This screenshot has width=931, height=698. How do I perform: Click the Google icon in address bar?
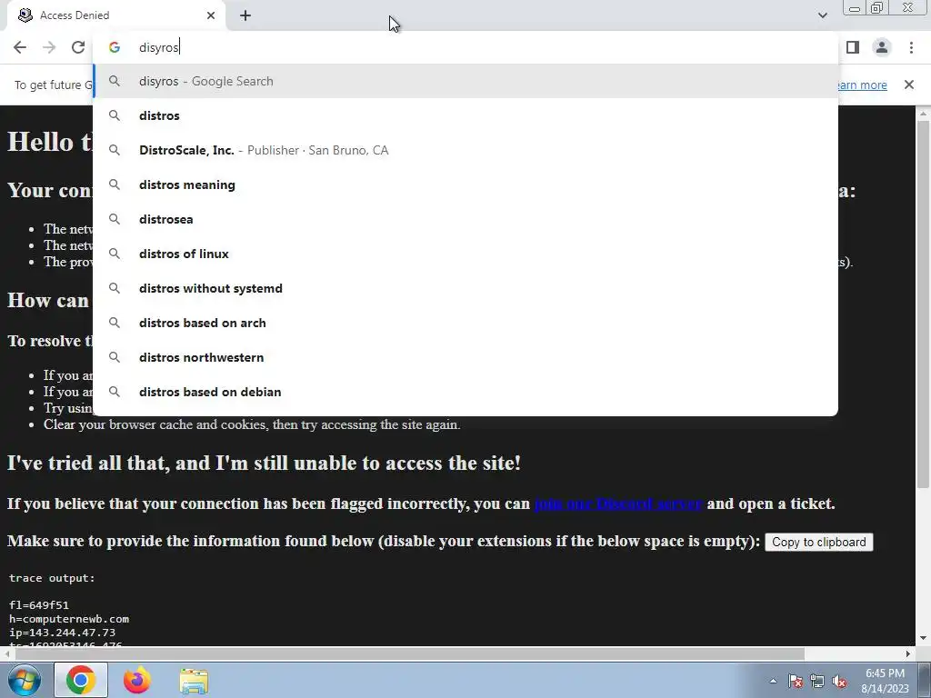pyautogui.click(x=114, y=47)
